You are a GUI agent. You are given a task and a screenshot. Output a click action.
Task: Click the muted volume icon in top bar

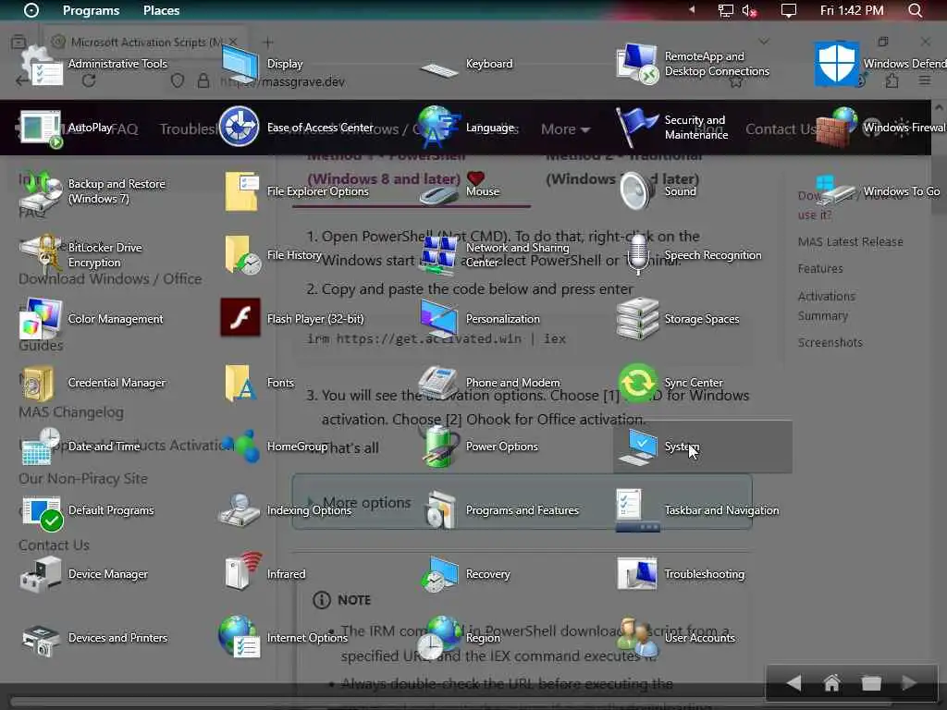pos(749,10)
